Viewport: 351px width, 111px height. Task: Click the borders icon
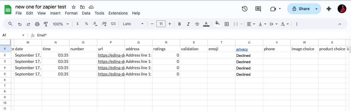coord(226,24)
